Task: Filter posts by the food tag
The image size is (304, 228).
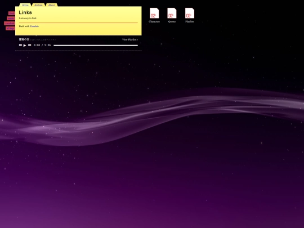Action: tap(12, 14)
